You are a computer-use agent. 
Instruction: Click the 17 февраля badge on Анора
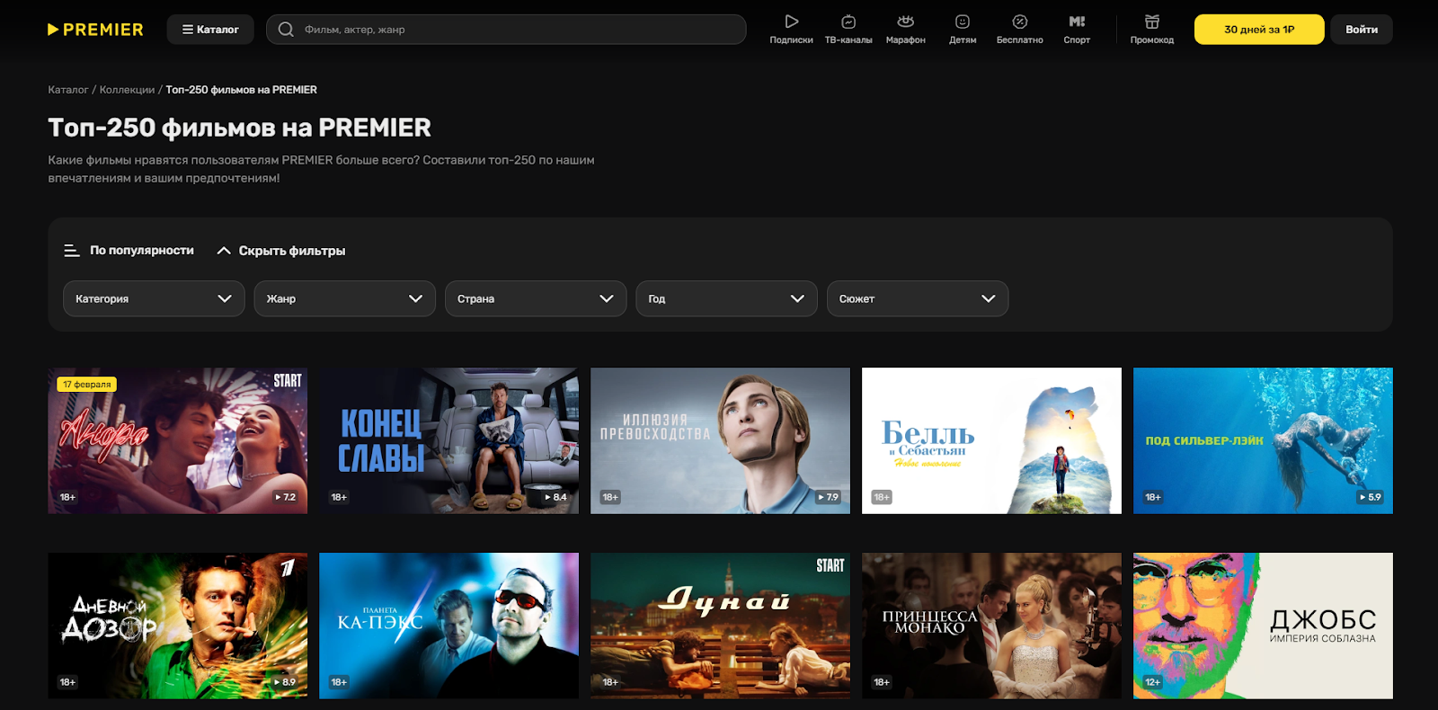[x=87, y=385]
